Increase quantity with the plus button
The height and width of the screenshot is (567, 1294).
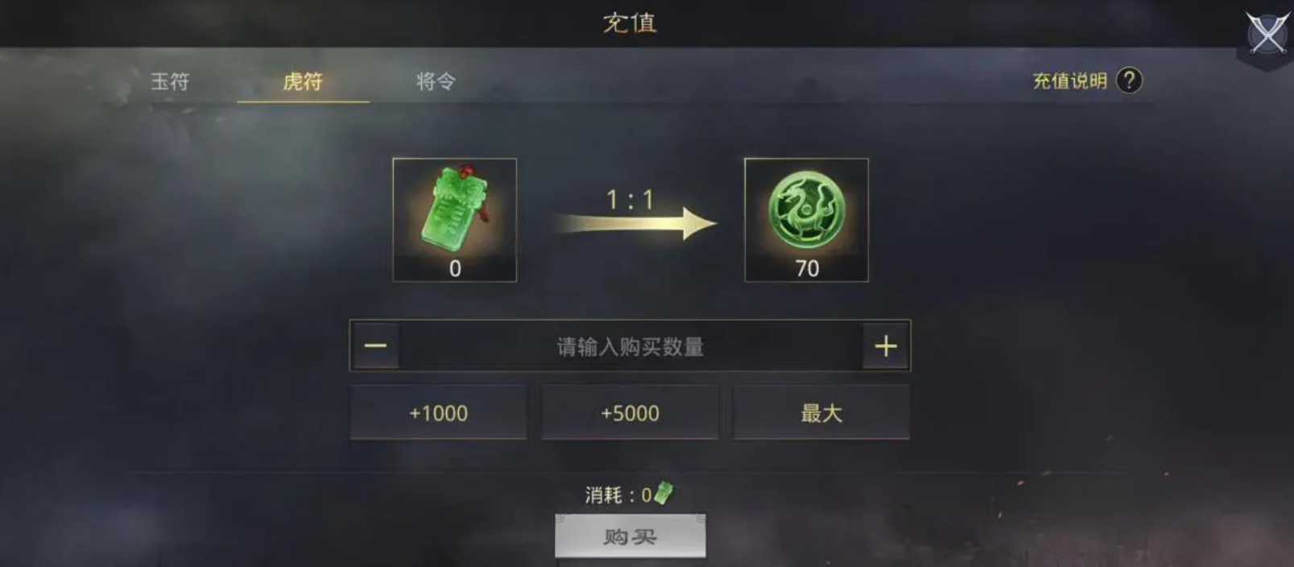coord(885,346)
